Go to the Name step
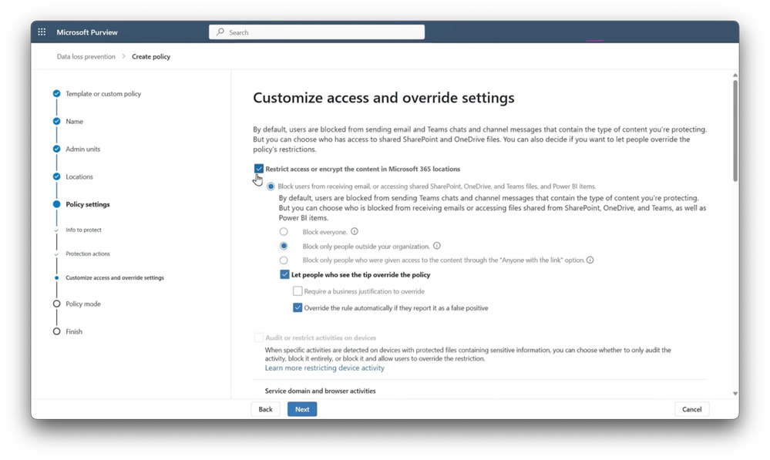Screen dimensions: 770x460 tap(74, 121)
